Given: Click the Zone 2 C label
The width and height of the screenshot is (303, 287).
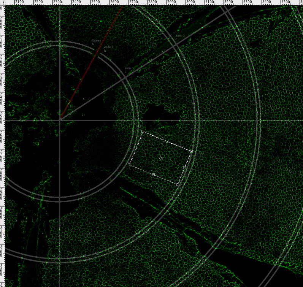Looking at the screenshot, I should (x=180, y=37).
